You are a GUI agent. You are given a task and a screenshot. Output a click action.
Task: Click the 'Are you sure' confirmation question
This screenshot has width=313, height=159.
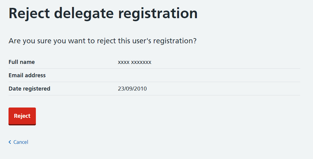click(x=102, y=41)
